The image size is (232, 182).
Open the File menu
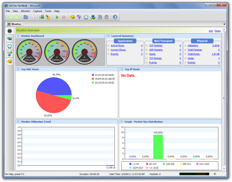pos(8,11)
